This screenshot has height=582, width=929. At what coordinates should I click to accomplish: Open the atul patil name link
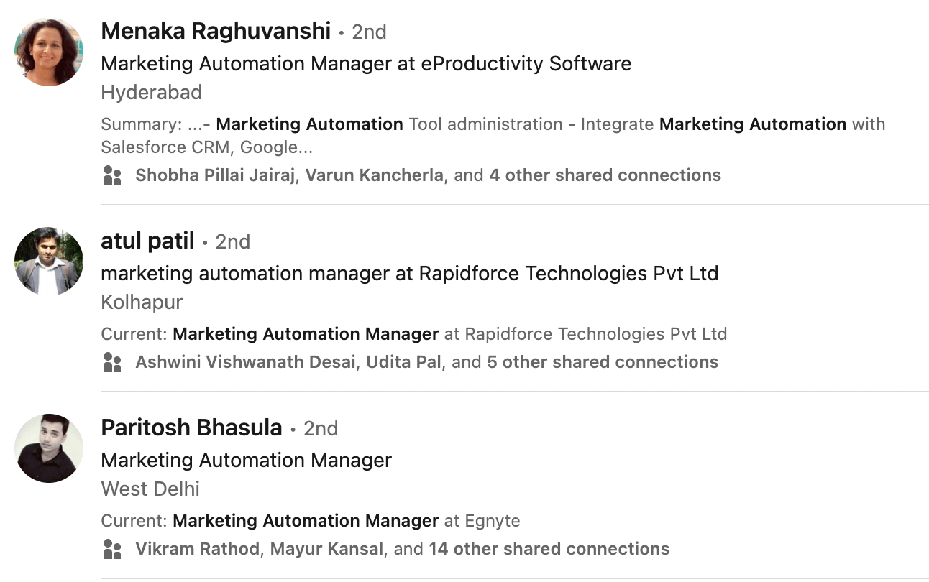tap(147, 241)
